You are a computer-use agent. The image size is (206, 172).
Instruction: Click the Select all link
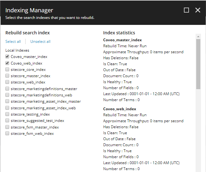click(13, 42)
